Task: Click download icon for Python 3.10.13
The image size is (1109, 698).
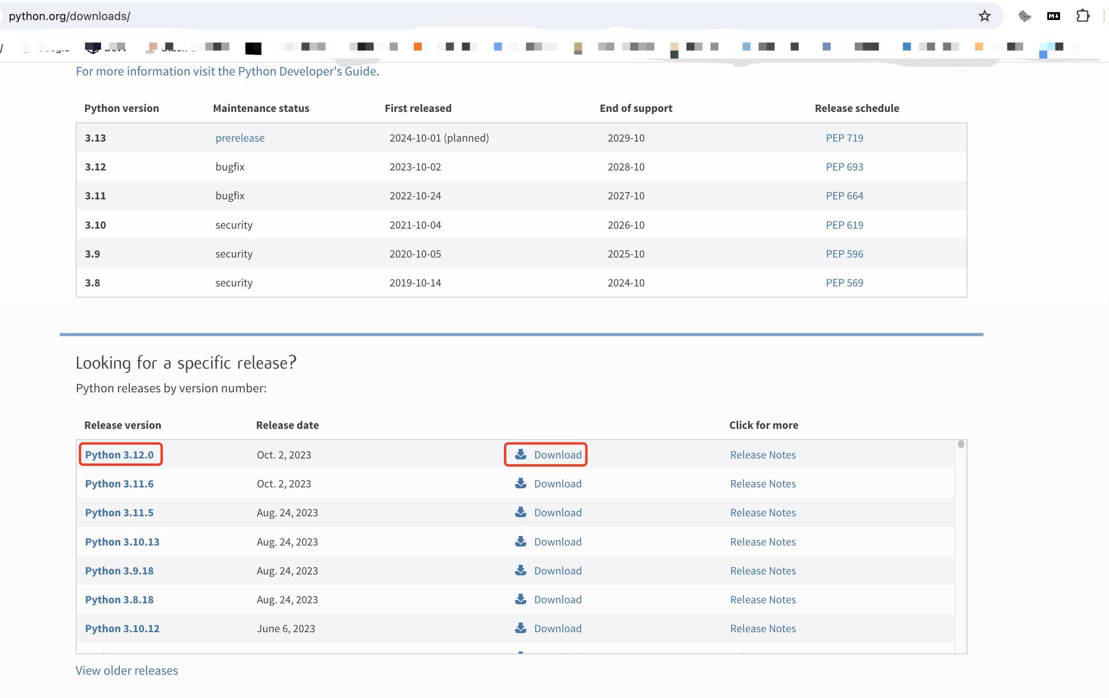Action: coord(520,542)
